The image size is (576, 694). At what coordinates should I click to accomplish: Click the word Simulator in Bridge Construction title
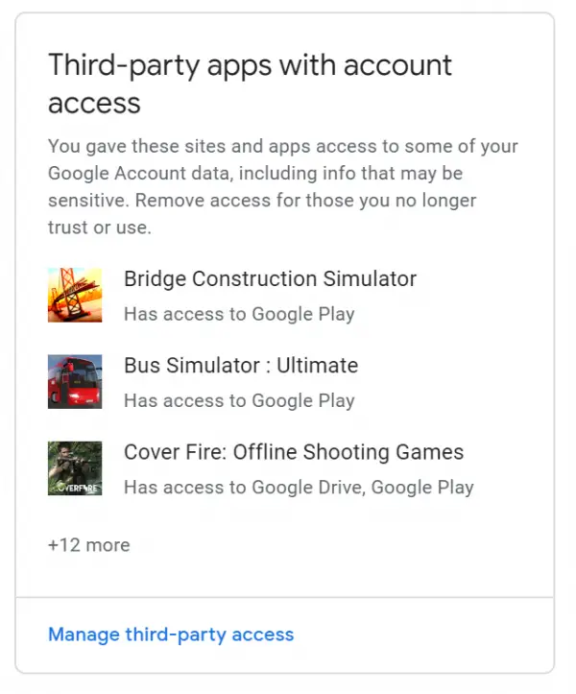point(370,278)
